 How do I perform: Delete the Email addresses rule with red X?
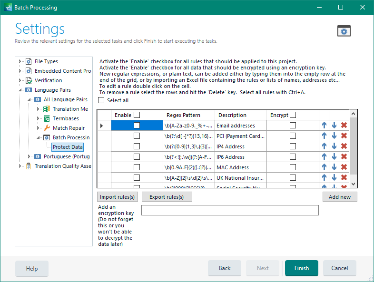344,126
